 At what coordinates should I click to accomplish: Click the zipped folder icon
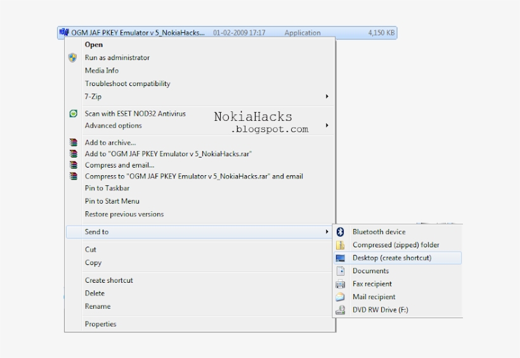(x=341, y=245)
